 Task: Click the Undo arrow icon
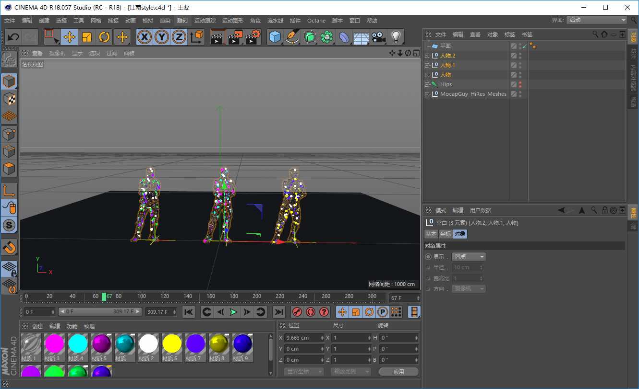[x=13, y=37]
